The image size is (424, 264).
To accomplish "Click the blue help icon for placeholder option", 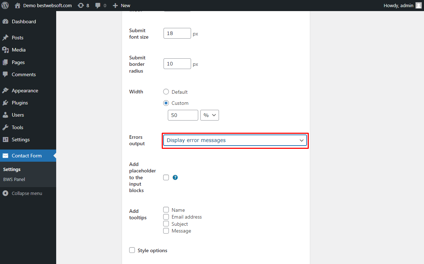I will (x=175, y=177).
